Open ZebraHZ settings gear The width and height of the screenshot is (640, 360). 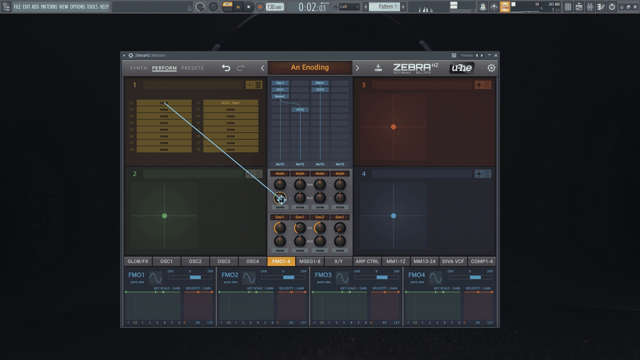coord(491,68)
